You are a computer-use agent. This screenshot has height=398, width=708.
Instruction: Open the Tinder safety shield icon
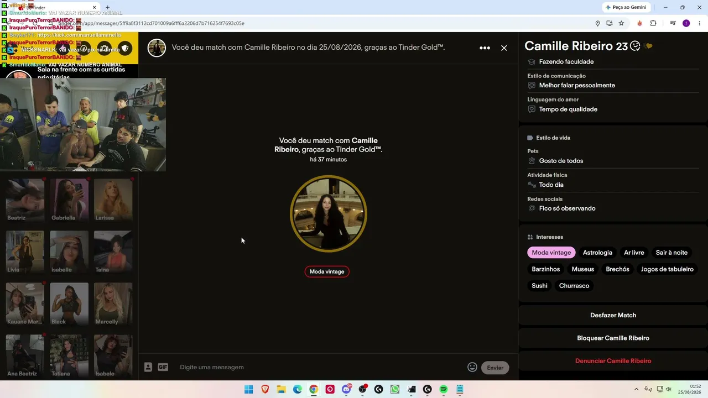click(x=125, y=48)
